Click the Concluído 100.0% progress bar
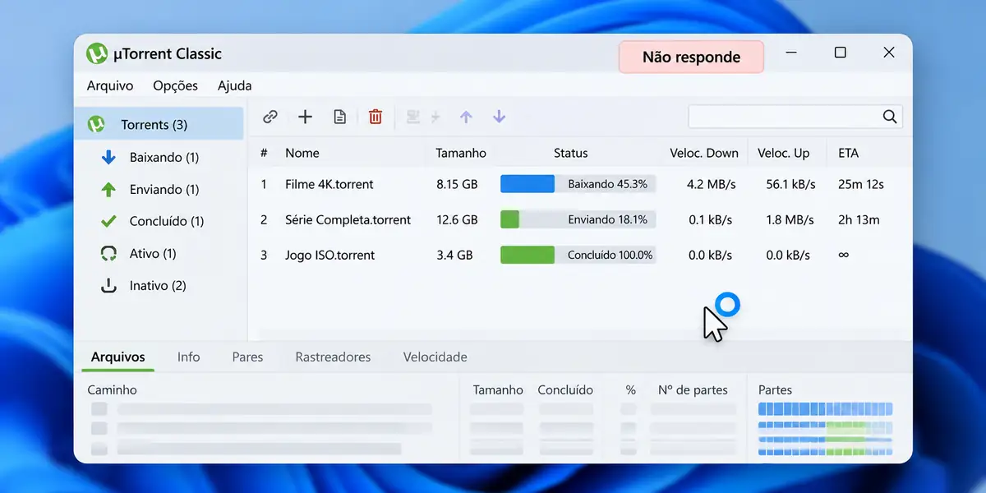The height and width of the screenshot is (493, 986). pyautogui.click(x=578, y=255)
